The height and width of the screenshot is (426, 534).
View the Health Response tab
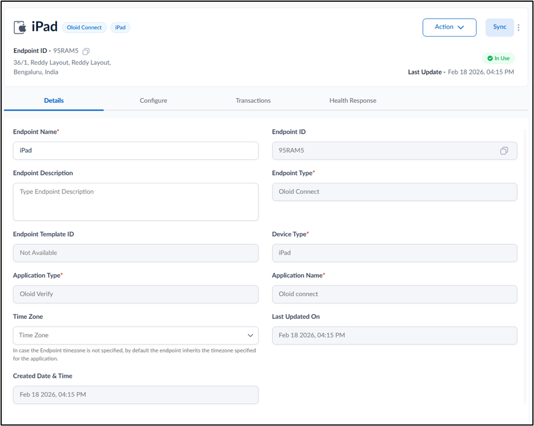coord(353,100)
